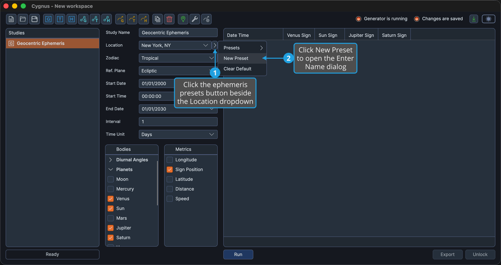The image size is (501, 265).
Task: Collapse the Planets group
Action: (110, 170)
